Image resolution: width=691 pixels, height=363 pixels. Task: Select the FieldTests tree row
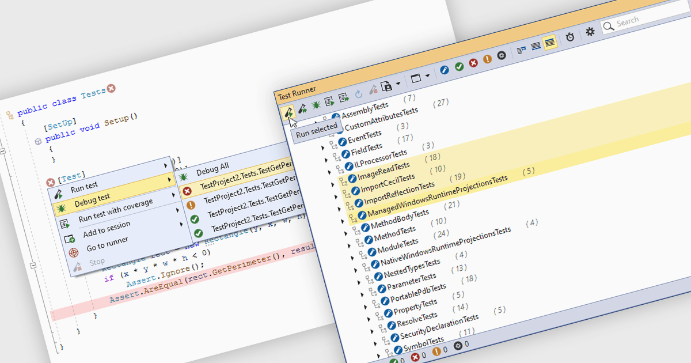click(x=366, y=149)
